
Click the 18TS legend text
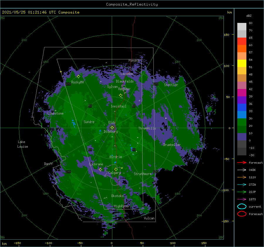click(x=252, y=199)
